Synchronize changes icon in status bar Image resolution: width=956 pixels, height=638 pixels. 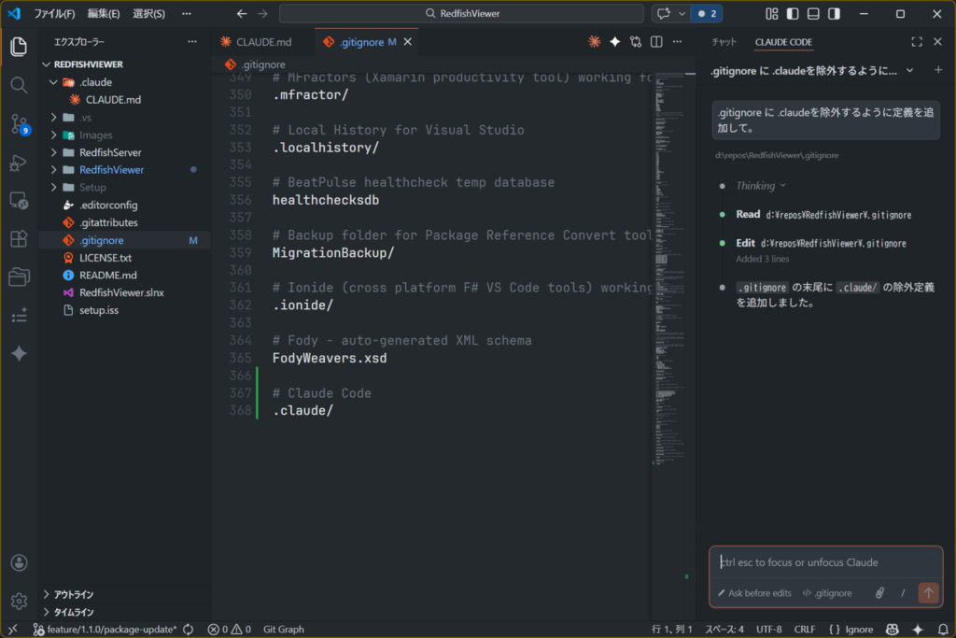189,629
